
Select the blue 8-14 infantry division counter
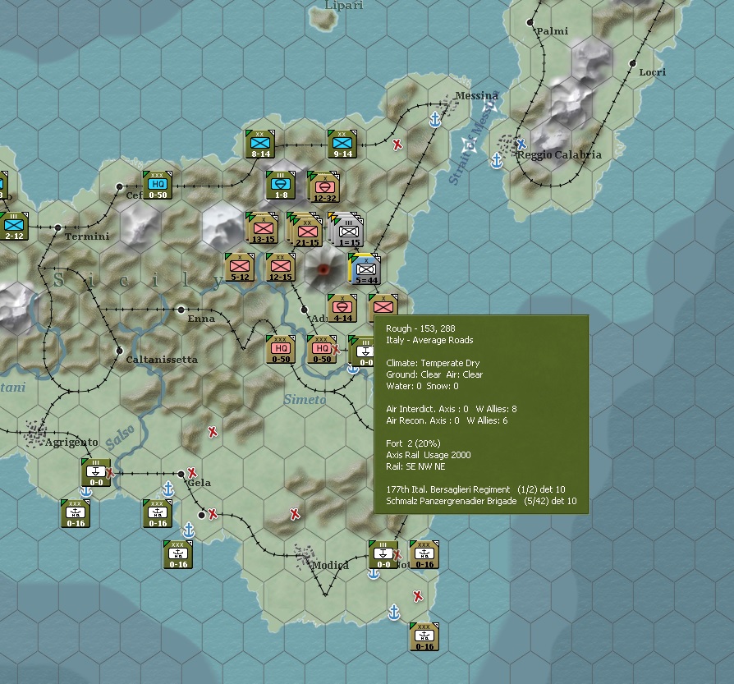tap(259, 145)
